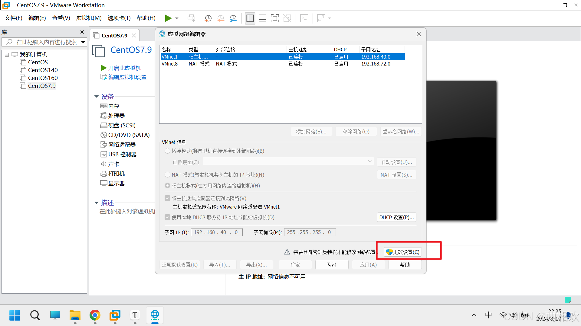Select the NAT mode radio button
Image resolution: width=581 pixels, height=326 pixels.
[x=167, y=175]
